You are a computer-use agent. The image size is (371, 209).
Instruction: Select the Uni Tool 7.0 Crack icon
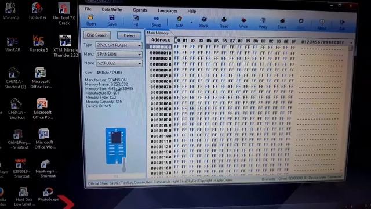(x=64, y=14)
